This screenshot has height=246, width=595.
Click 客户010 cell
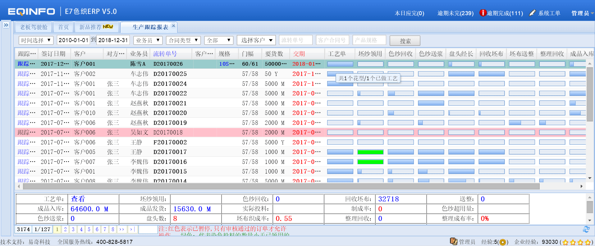click(x=85, y=113)
